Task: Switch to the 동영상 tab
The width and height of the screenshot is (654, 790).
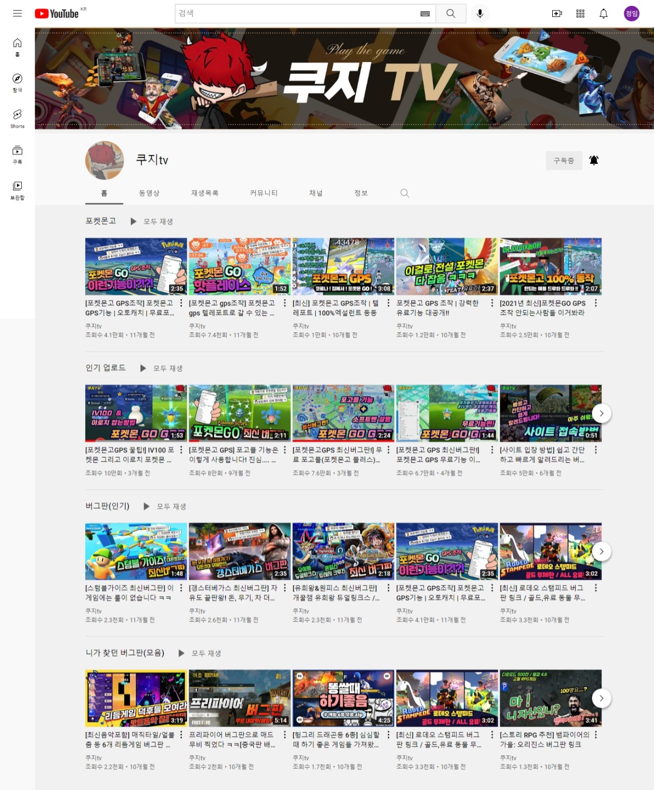Action: click(149, 193)
